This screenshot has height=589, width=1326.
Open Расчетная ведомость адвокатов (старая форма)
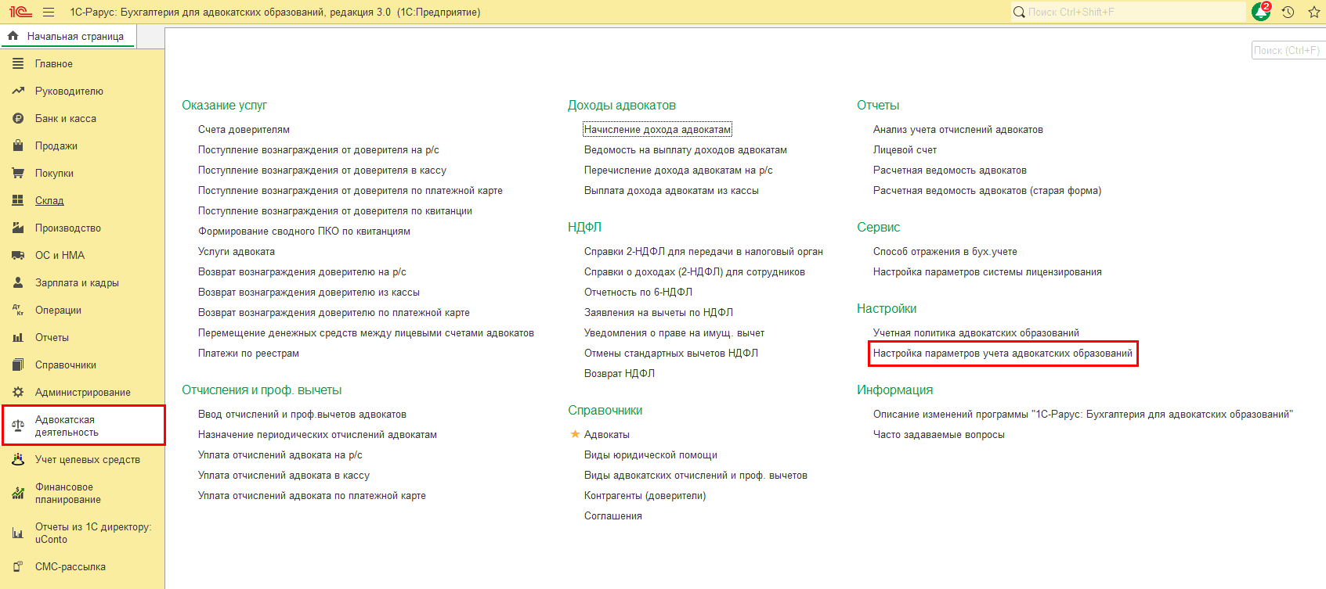(987, 190)
